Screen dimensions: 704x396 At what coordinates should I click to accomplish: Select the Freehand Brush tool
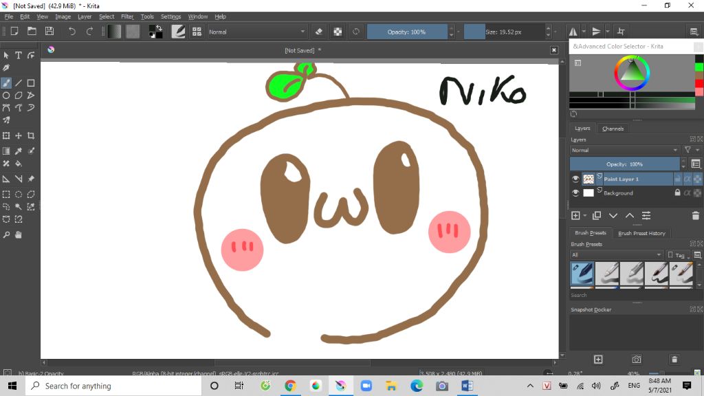pos(6,83)
